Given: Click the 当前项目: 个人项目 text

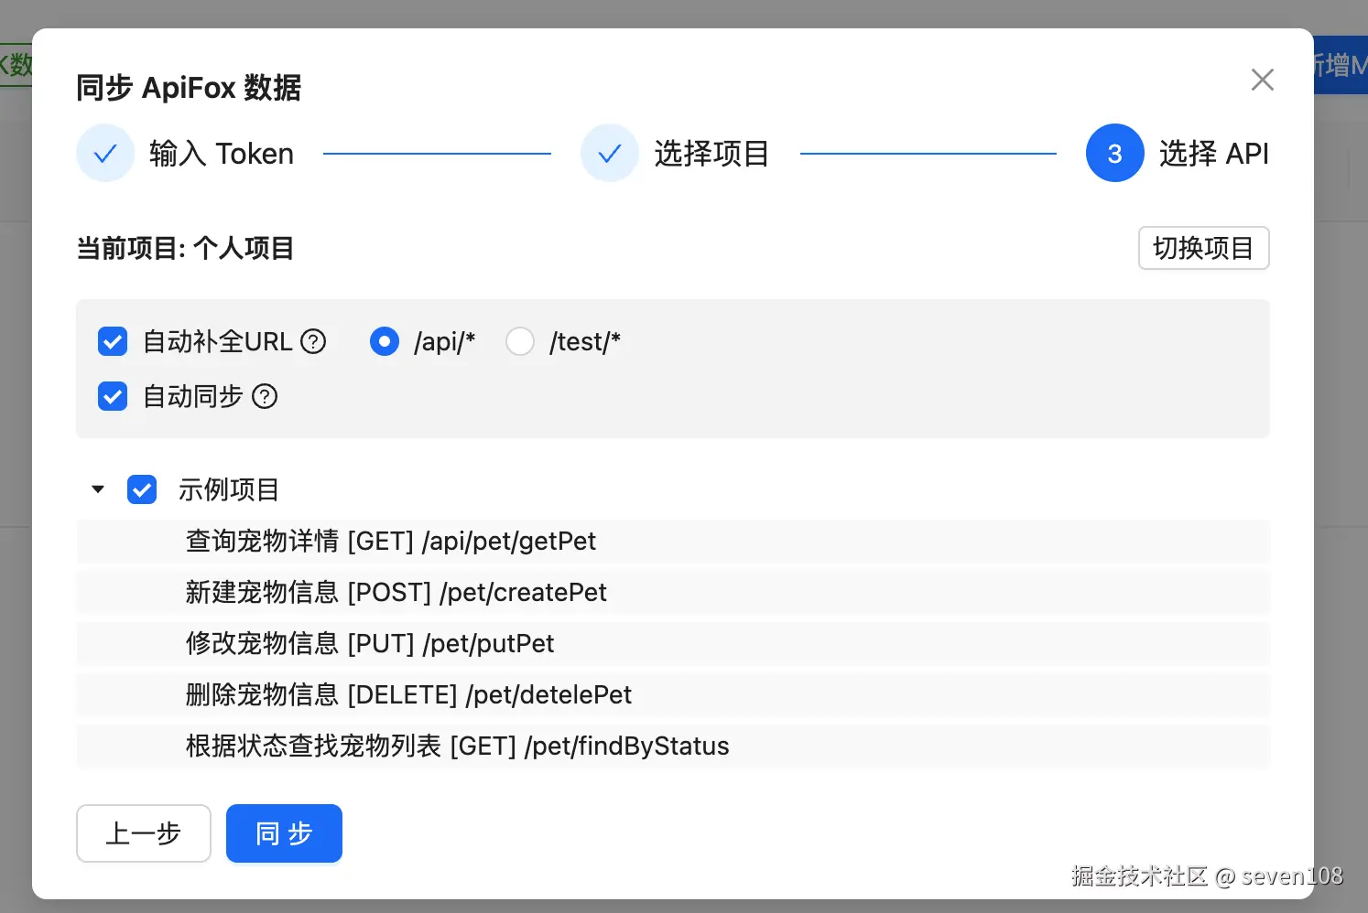Looking at the screenshot, I should (185, 248).
